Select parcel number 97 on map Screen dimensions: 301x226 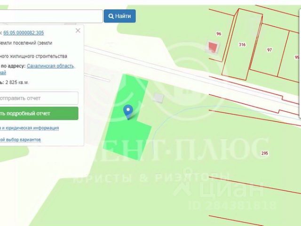point(269,50)
